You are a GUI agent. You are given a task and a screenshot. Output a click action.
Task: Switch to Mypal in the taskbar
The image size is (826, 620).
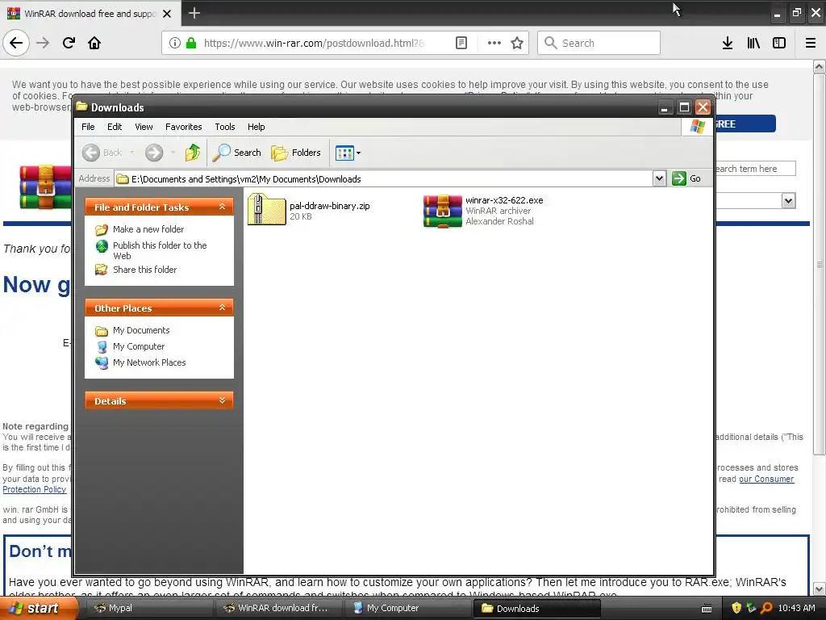[x=149, y=609]
